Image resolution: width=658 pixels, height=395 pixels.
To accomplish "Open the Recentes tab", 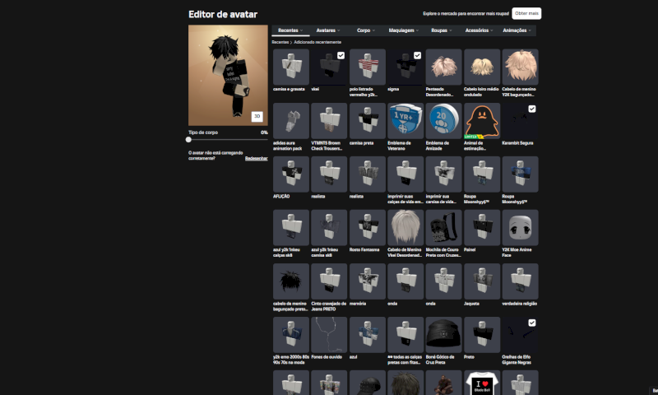I will 290,30.
